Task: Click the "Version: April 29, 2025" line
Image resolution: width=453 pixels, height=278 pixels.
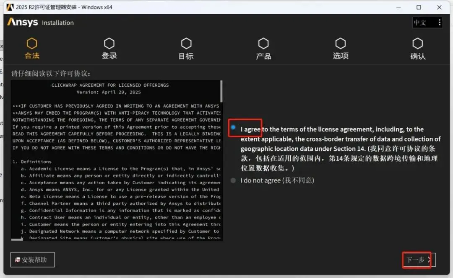Action: (x=109, y=92)
